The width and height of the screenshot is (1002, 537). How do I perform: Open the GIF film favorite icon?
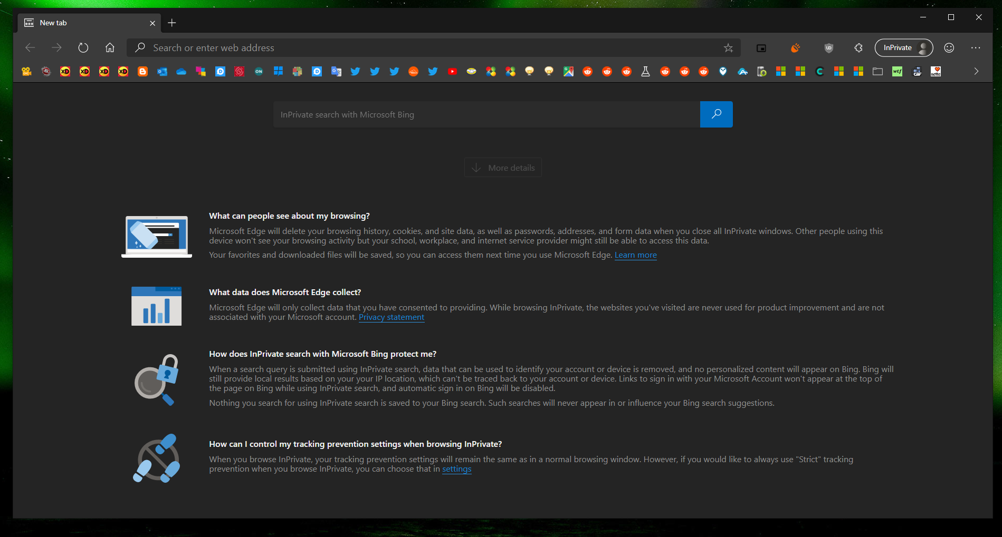[917, 72]
